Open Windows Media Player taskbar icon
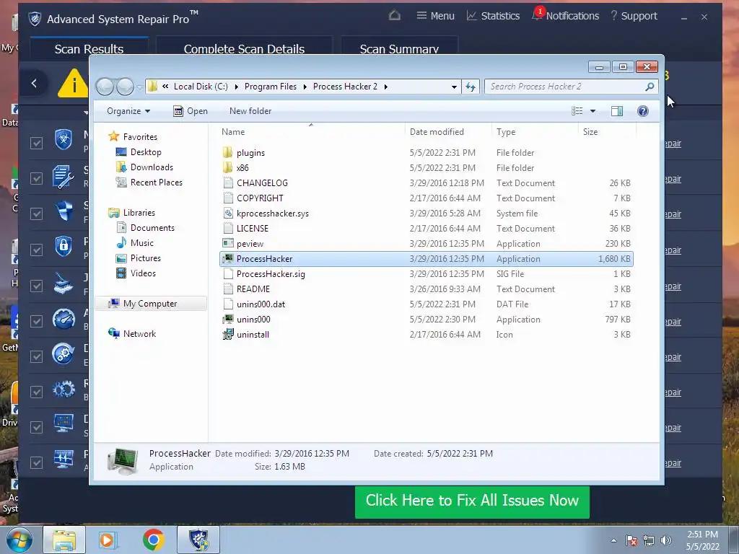This screenshot has height=554, width=739. point(108,540)
